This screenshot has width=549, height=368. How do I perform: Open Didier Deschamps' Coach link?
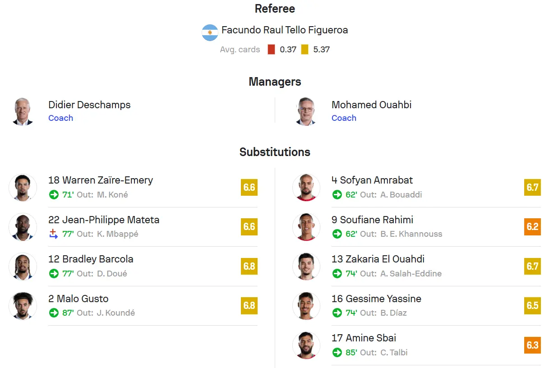[60, 118]
